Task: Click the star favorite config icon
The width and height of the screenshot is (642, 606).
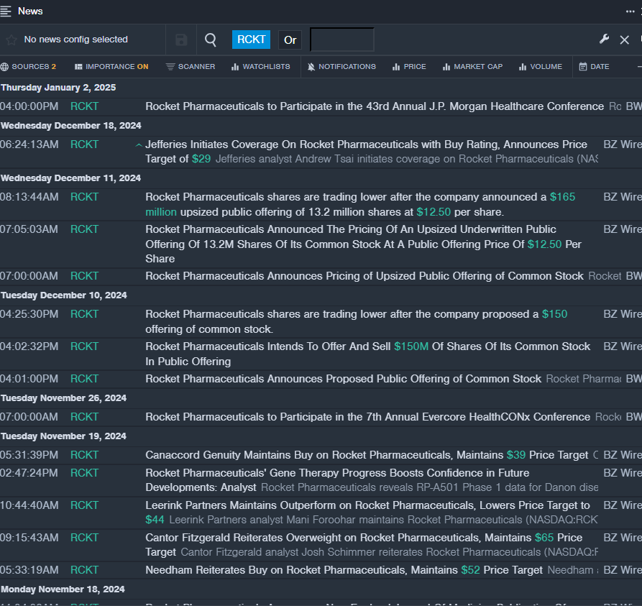Action: [11, 40]
